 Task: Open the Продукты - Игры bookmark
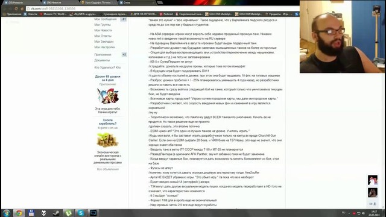(279, 14)
